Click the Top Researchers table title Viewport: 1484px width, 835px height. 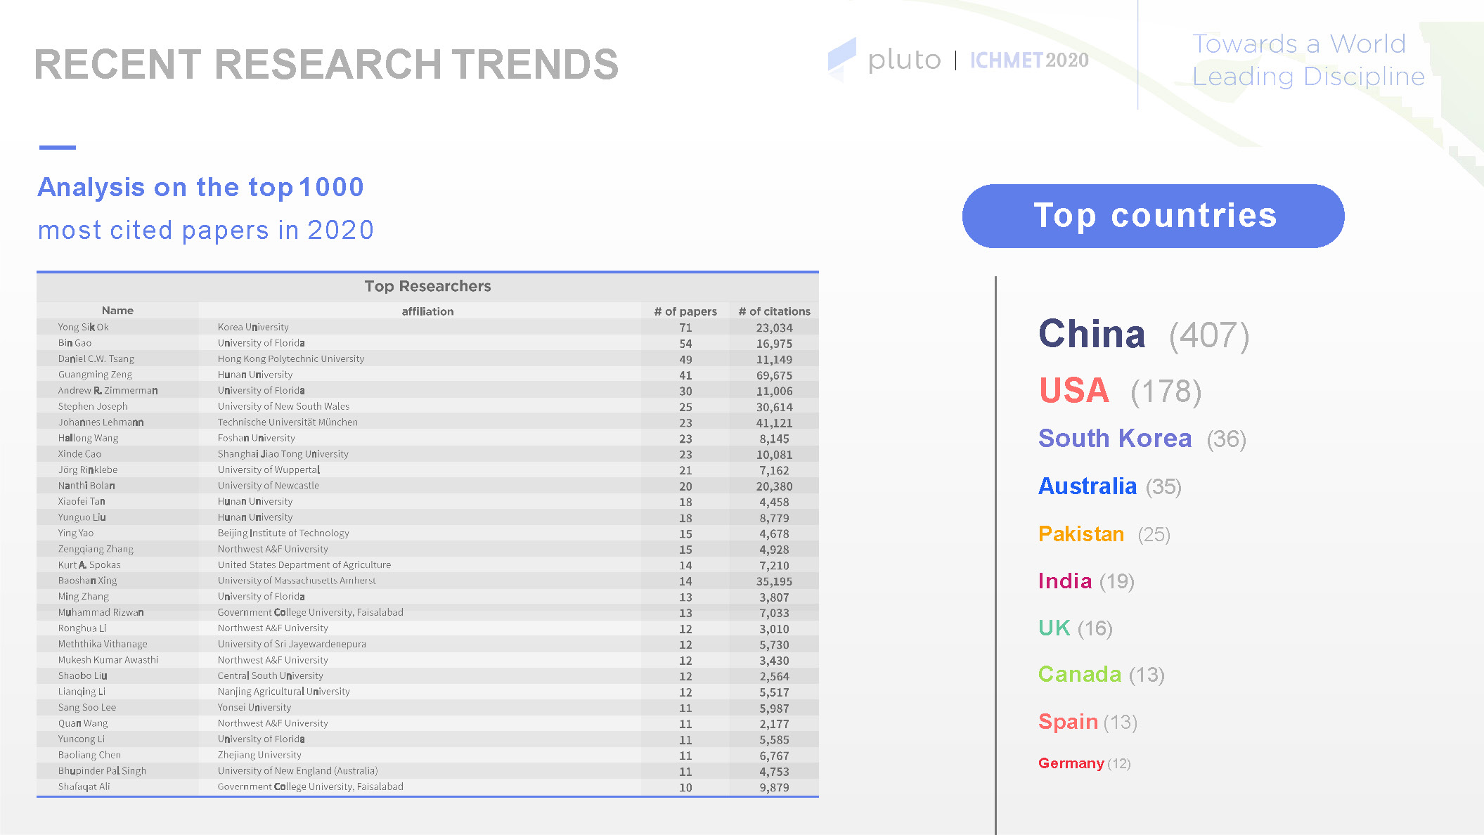(427, 286)
